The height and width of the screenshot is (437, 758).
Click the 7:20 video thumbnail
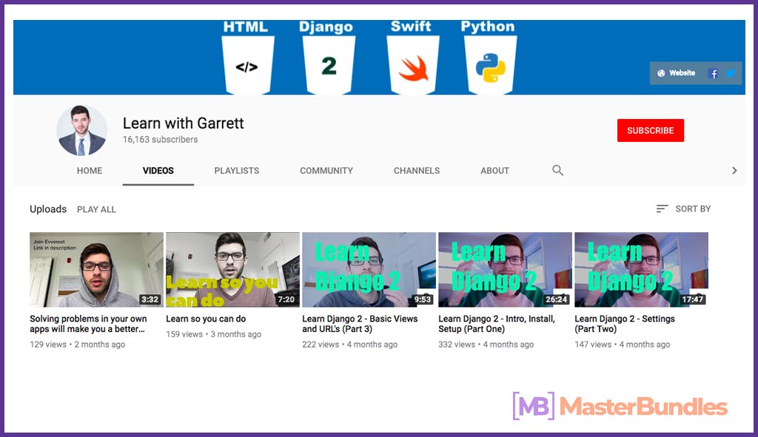coord(232,269)
